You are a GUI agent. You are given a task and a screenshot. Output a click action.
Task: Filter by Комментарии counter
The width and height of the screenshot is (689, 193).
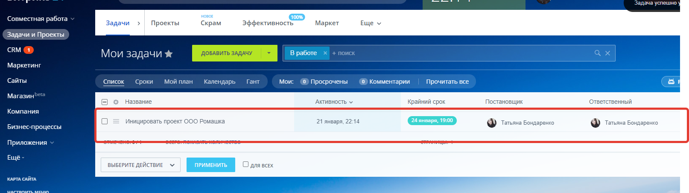point(385,82)
